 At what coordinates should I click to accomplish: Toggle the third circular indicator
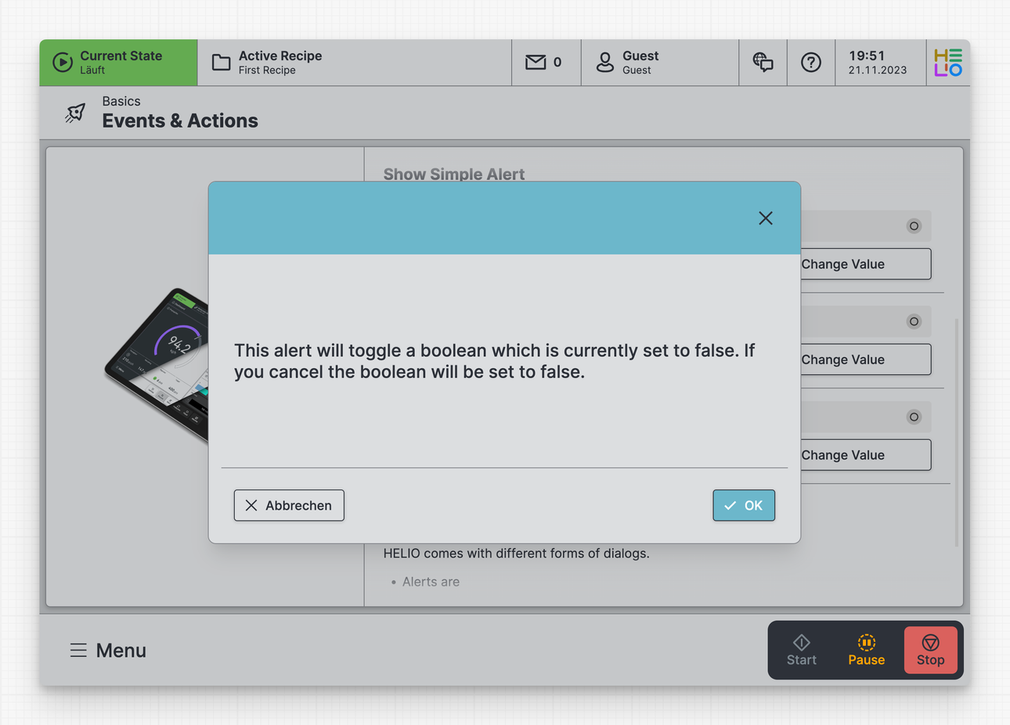point(914,417)
